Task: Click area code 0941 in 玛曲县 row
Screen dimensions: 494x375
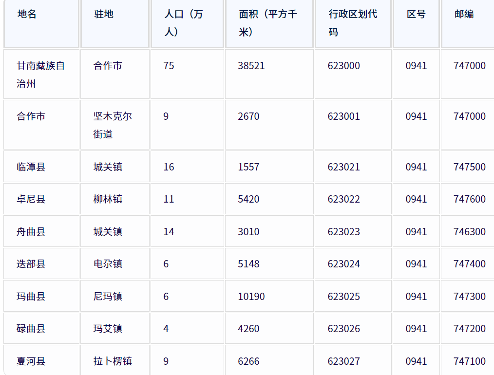Action: point(416,296)
